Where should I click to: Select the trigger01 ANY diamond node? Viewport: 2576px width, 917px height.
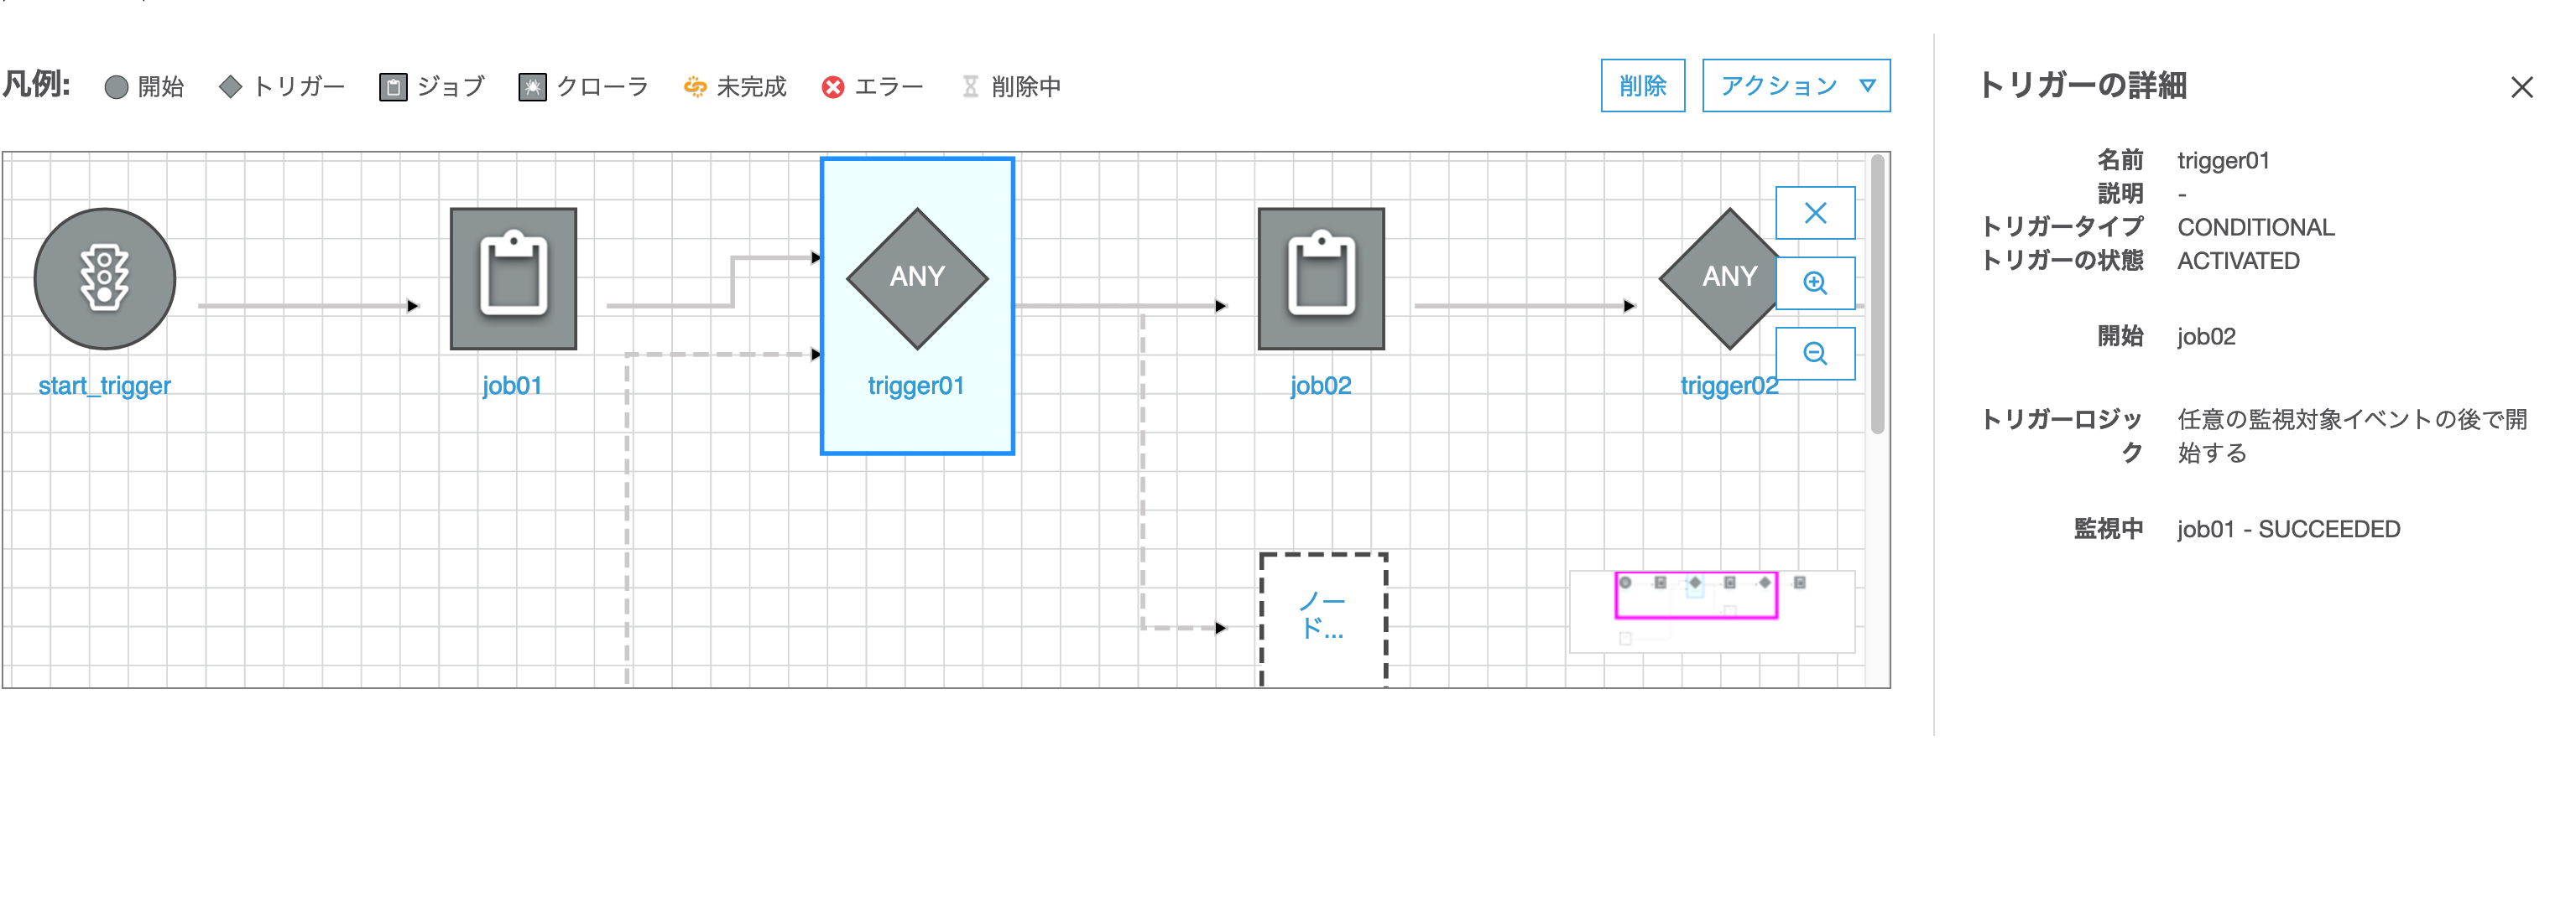pos(917,277)
